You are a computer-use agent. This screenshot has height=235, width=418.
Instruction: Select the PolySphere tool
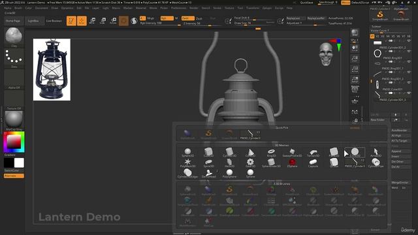click(x=229, y=174)
